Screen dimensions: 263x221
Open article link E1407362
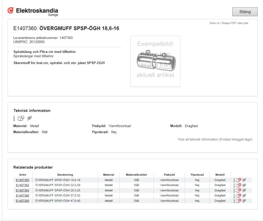click(23, 185)
